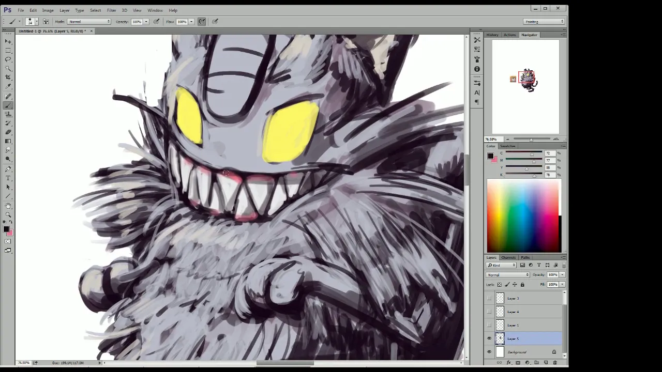This screenshot has width=662, height=372.
Task: Open the Filter menu
Action: click(x=111, y=10)
